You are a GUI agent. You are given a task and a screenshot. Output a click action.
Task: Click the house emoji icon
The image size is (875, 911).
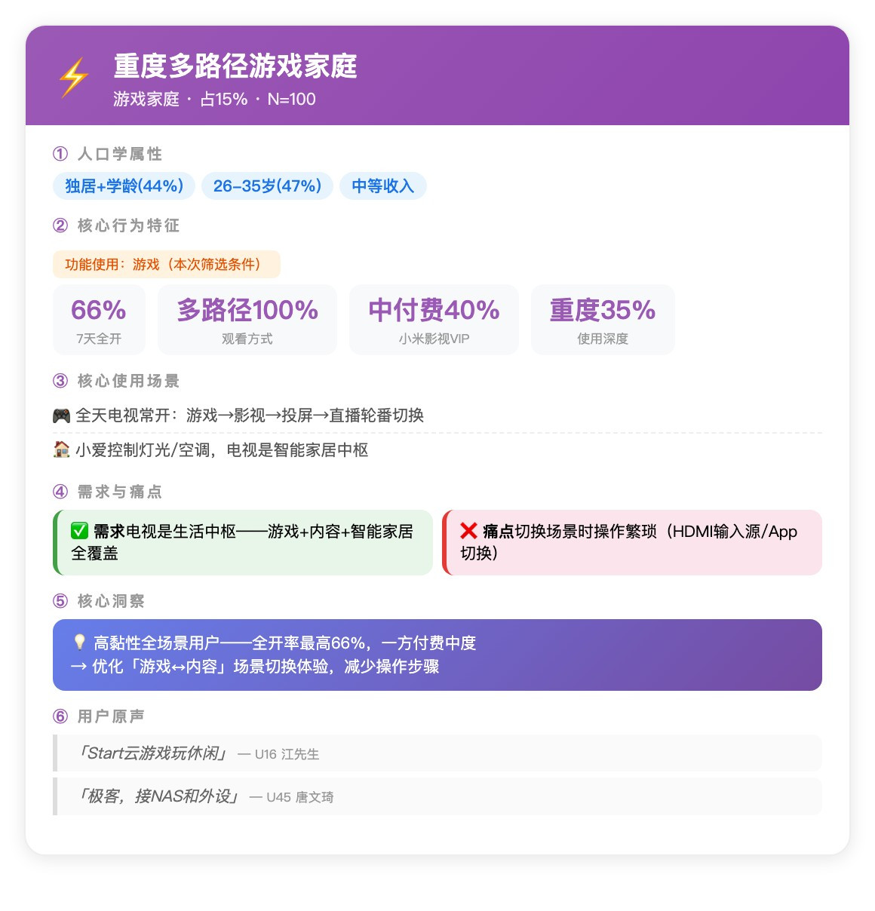(61, 449)
